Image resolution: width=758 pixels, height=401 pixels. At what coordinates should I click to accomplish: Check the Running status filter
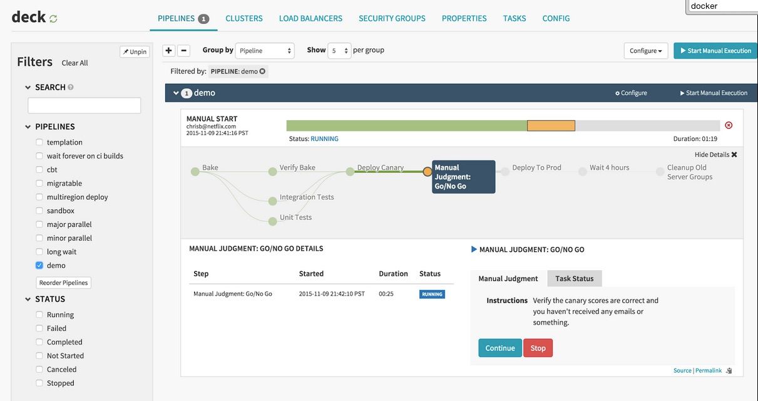(x=39, y=315)
